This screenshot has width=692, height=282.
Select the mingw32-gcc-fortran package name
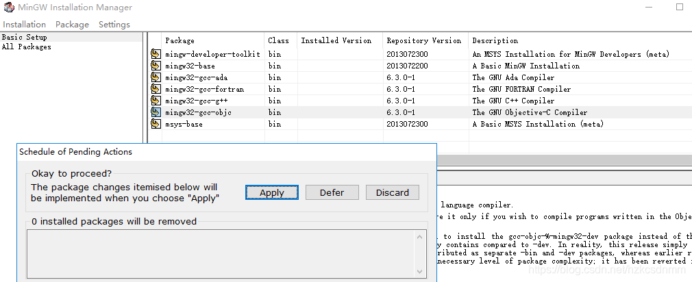pyautogui.click(x=205, y=90)
